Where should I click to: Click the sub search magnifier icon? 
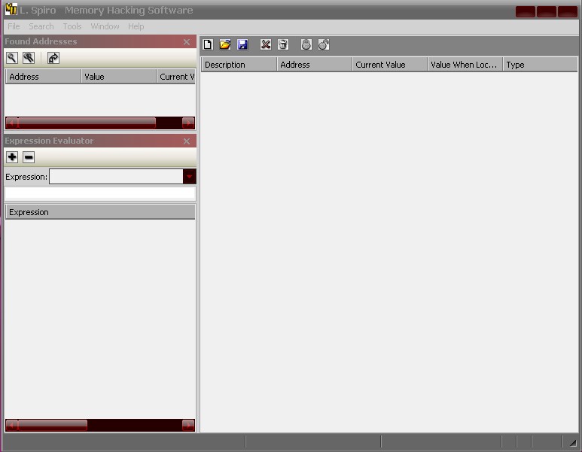[29, 58]
